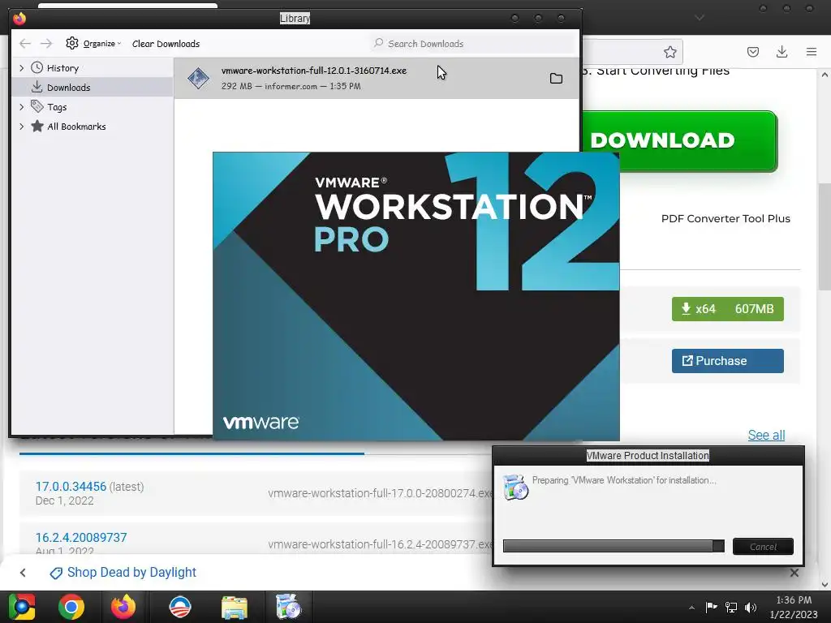Click the ad banner back chevron
The width and height of the screenshot is (831, 623).
click(23, 573)
